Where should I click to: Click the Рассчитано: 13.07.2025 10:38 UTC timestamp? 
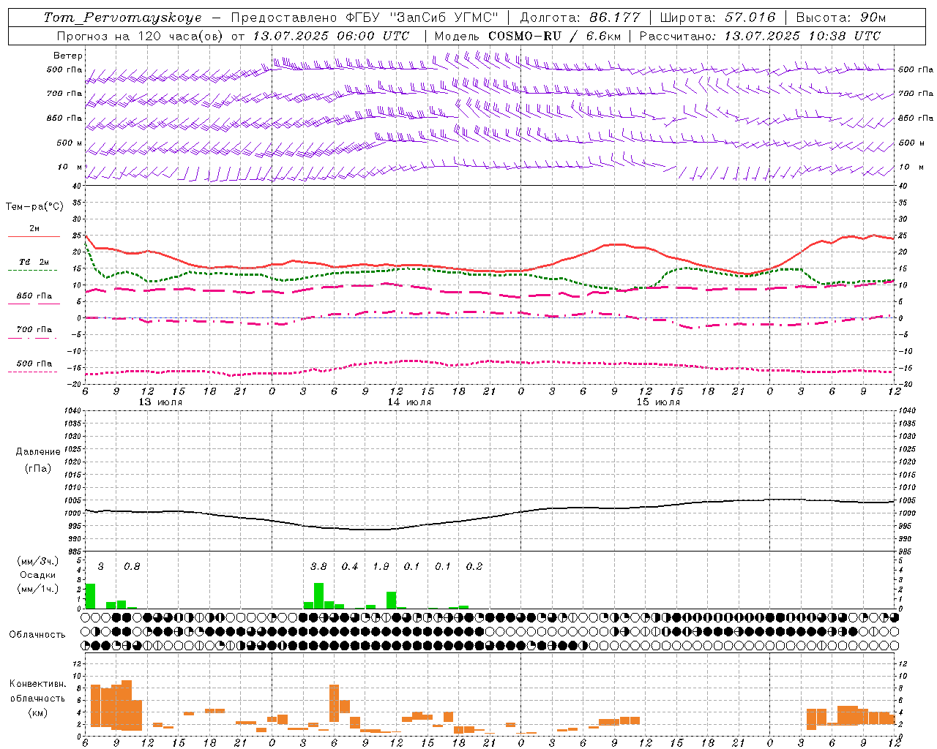pyautogui.click(x=760, y=36)
